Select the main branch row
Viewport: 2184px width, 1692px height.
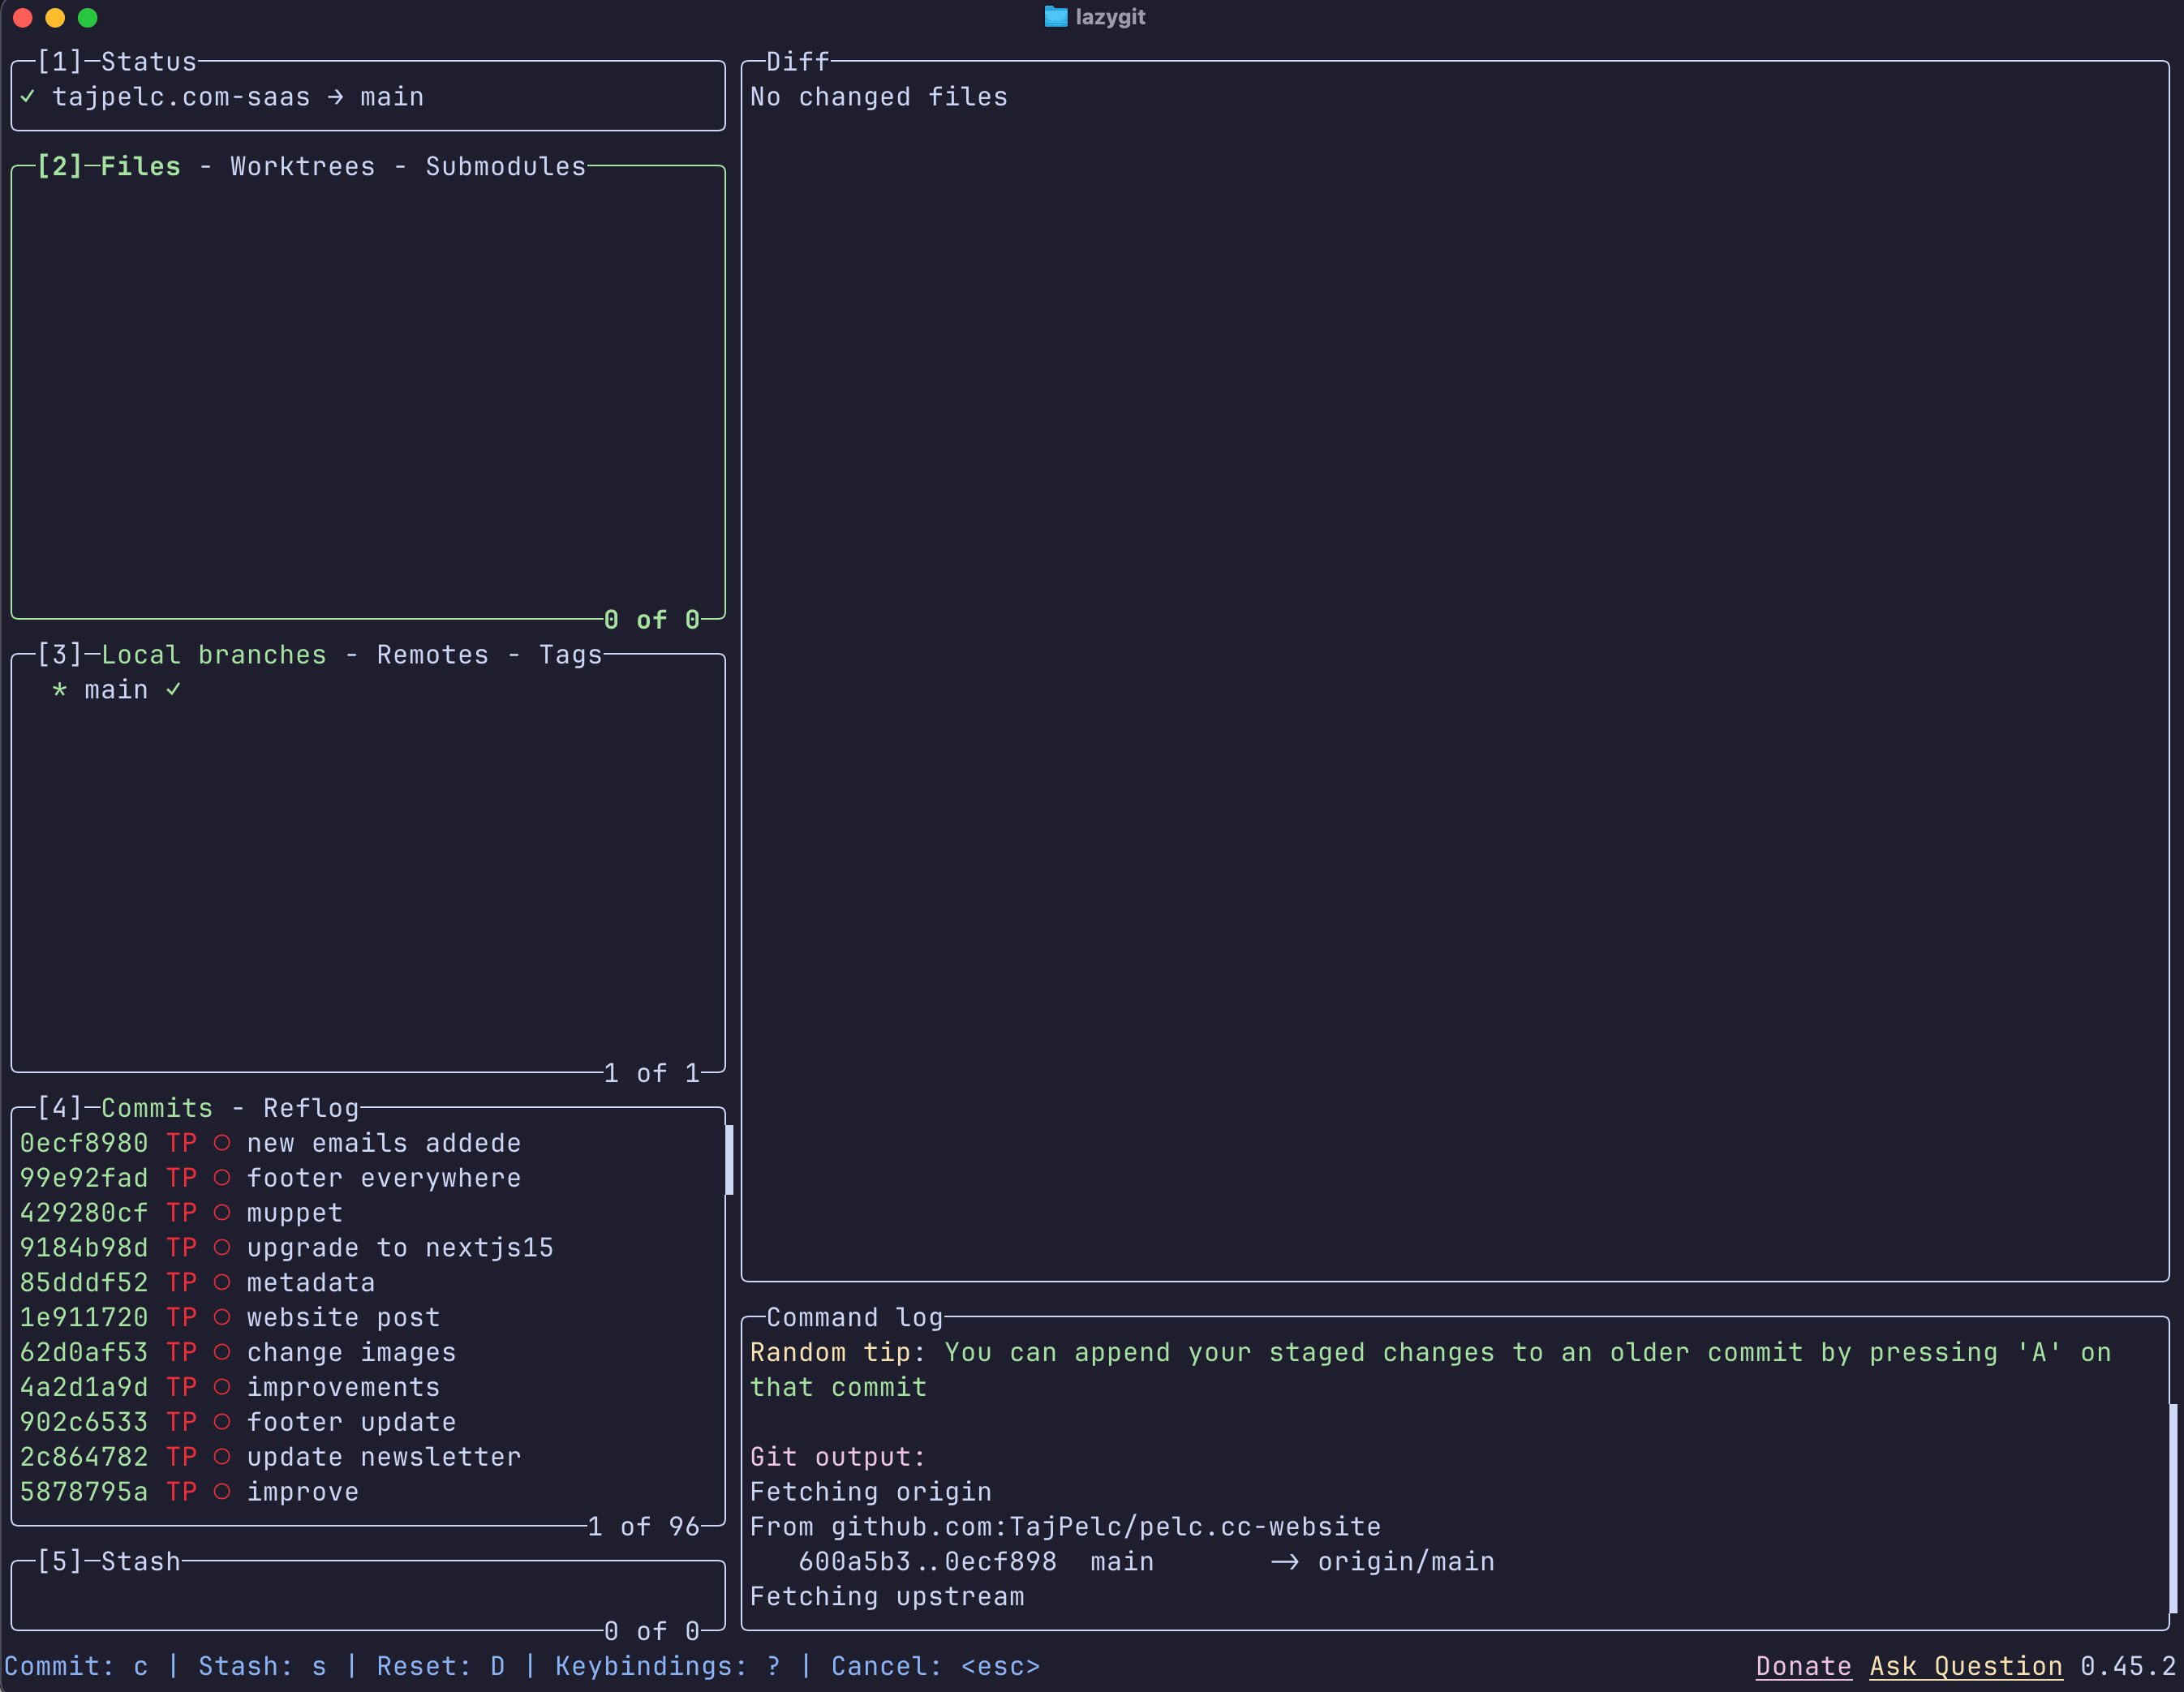[x=367, y=690]
